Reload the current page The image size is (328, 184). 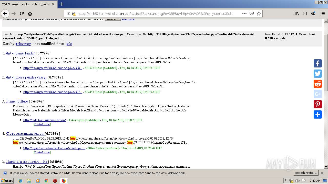point(22,14)
